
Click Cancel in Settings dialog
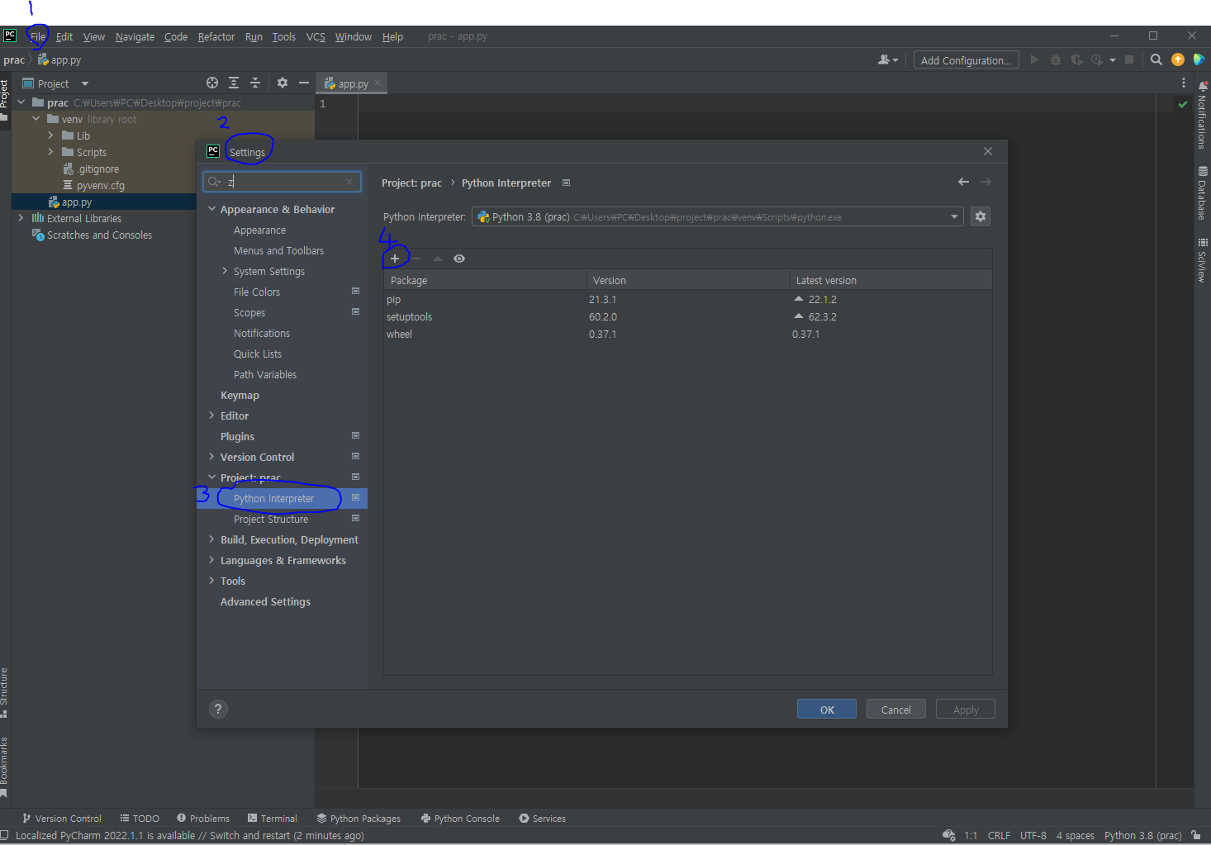[x=896, y=710]
